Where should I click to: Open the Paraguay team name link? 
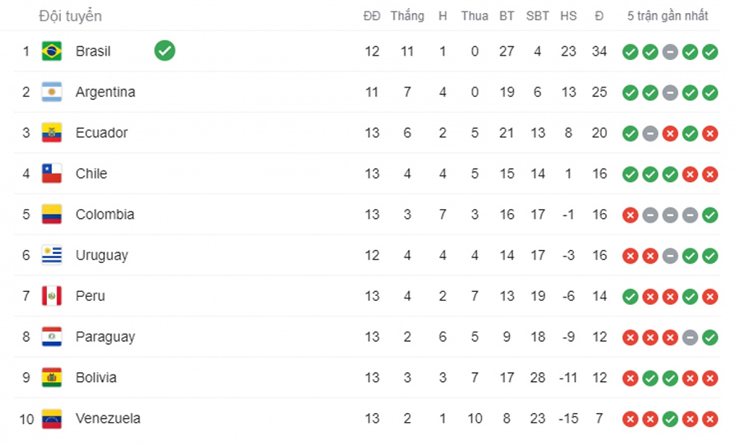click(105, 337)
